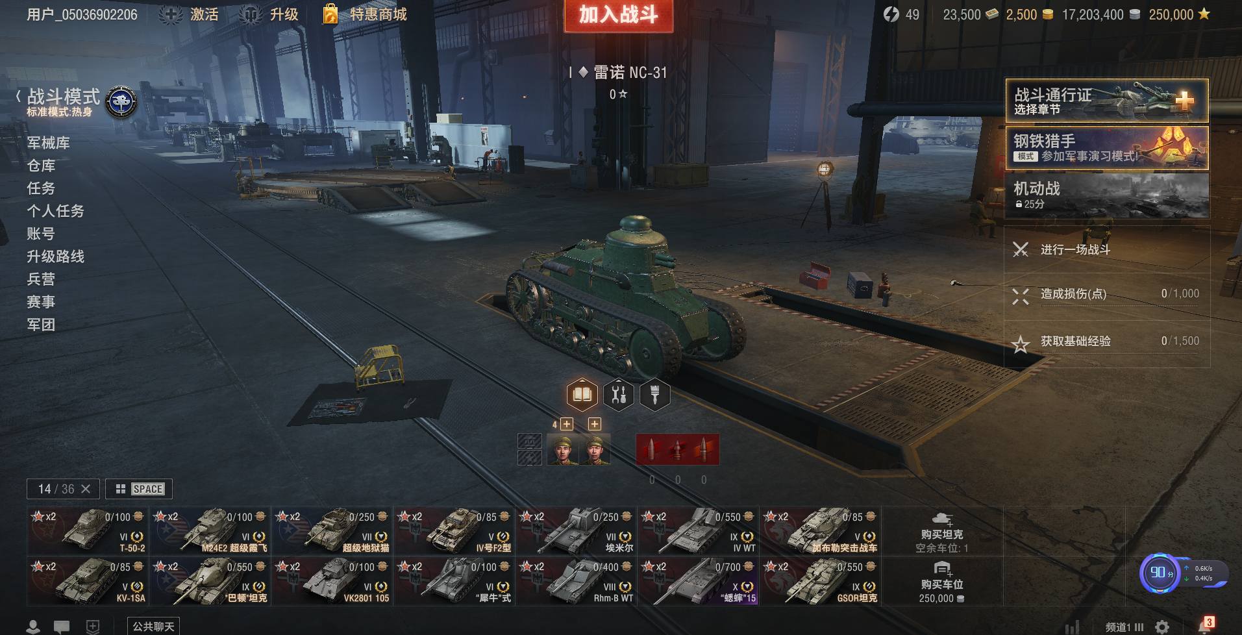Select the T-50-2 tank thumbnail
This screenshot has width=1242, height=635.
click(x=87, y=530)
